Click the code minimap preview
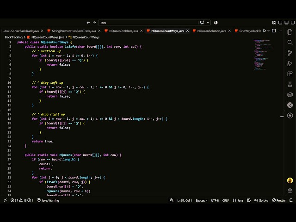This screenshot has width=296, height=222. tap(263, 55)
